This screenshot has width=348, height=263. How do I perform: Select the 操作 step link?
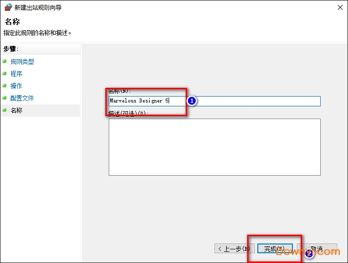pos(17,86)
